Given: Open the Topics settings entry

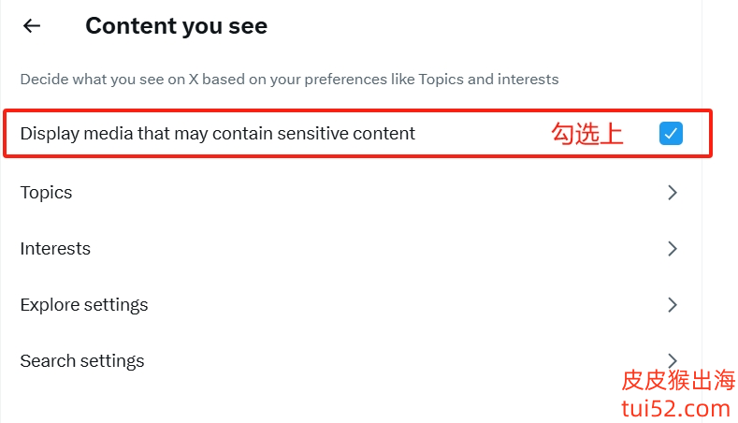Looking at the screenshot, I should tap(46, 193).
